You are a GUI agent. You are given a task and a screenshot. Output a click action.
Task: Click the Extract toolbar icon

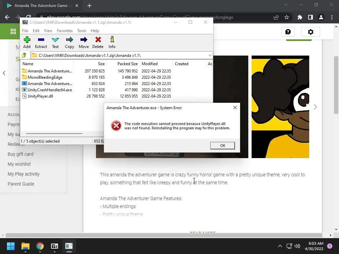(x=41, y=43)
